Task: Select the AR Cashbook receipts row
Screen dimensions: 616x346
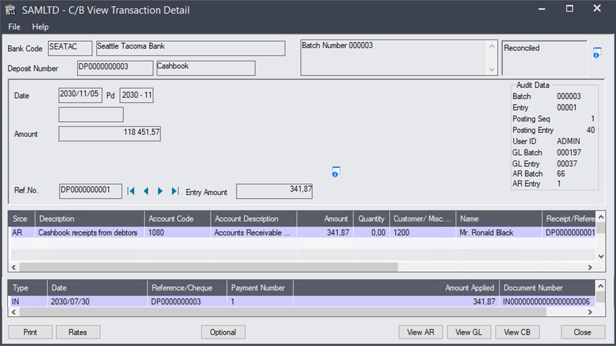Action: point(87,233)
